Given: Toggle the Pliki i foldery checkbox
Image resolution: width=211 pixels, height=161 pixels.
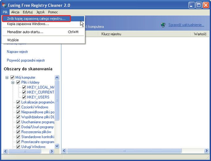Looking at the screenshot, I should 18,82.
